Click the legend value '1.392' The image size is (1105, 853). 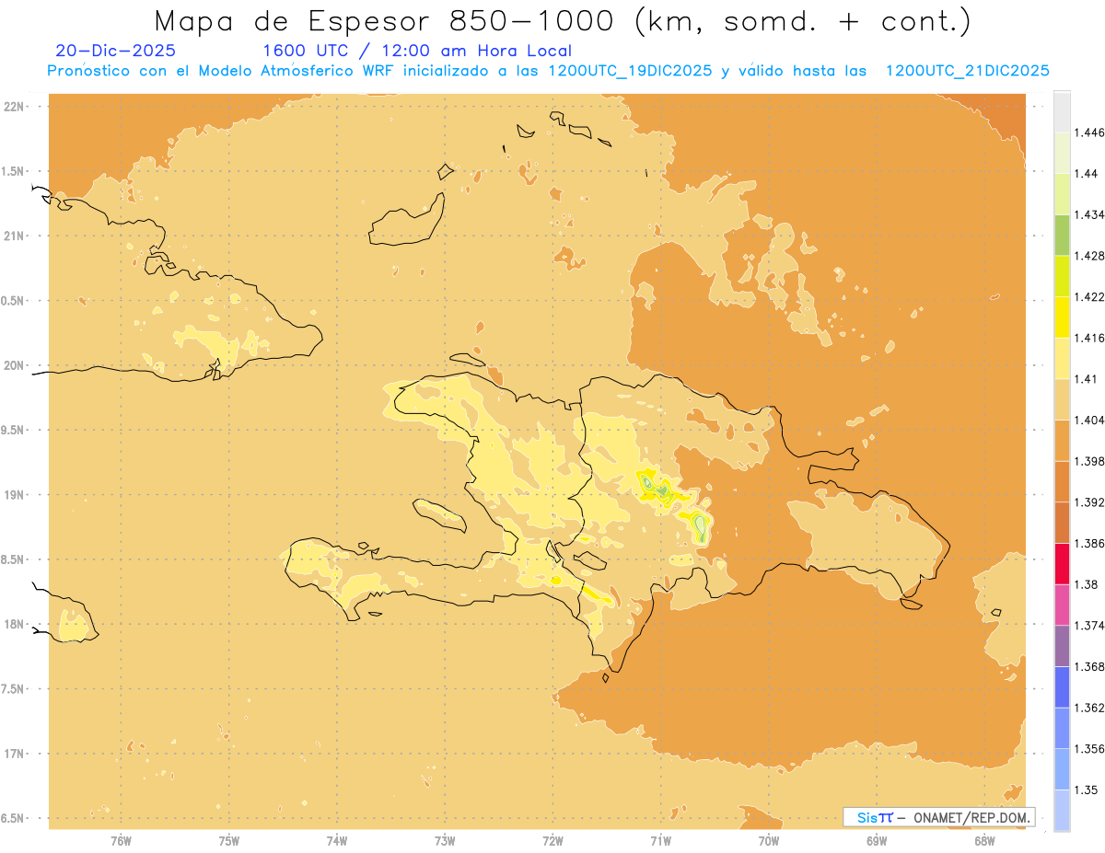point(1090,502)
